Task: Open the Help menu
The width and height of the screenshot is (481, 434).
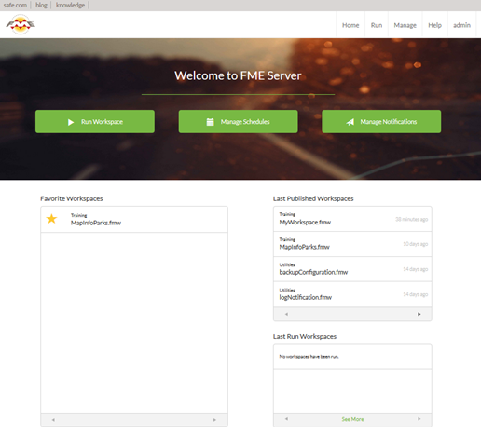Action: click(x=434, y=25)
